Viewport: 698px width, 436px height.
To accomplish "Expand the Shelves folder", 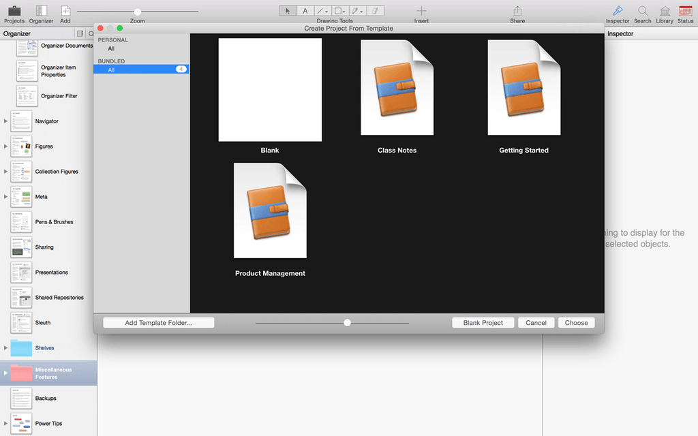I will (6, 348).
